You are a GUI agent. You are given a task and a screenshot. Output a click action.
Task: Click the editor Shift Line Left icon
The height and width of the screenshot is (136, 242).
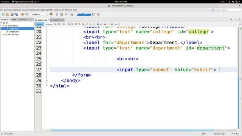pyautogui.click(x=98, y=24)
